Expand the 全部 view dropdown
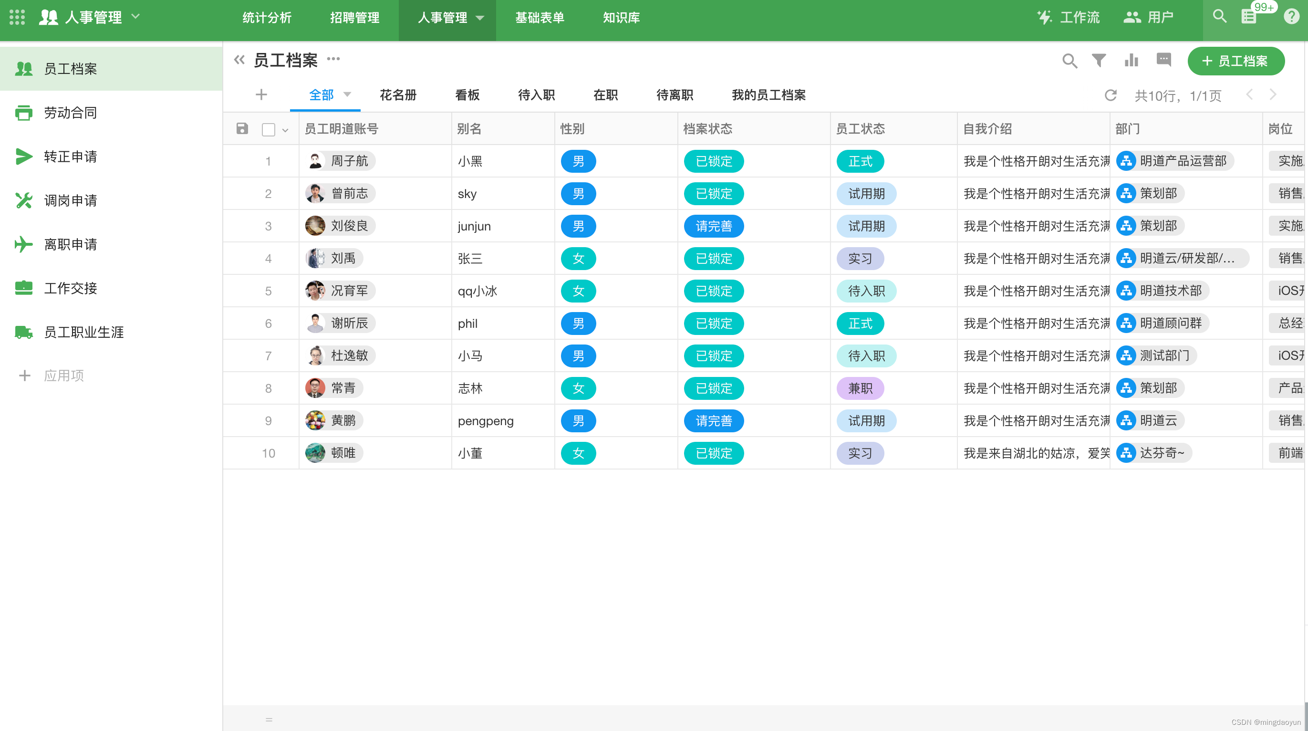Image resolution: width=1308 pixels, height=731 pixels. point(348,95)
